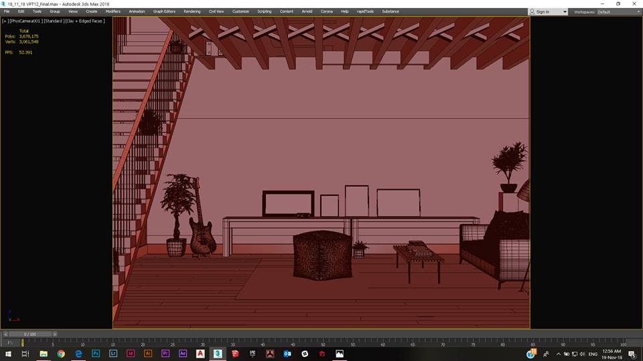Launch Lightroom from the taskbar
This screenshot has width=643, height=361.
[113, 354]
